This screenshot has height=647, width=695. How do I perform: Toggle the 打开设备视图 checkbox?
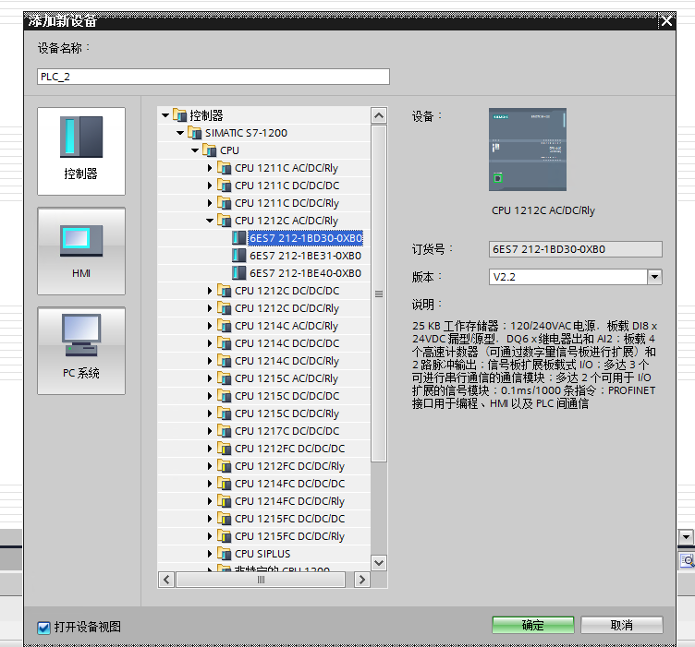[43, 628]
